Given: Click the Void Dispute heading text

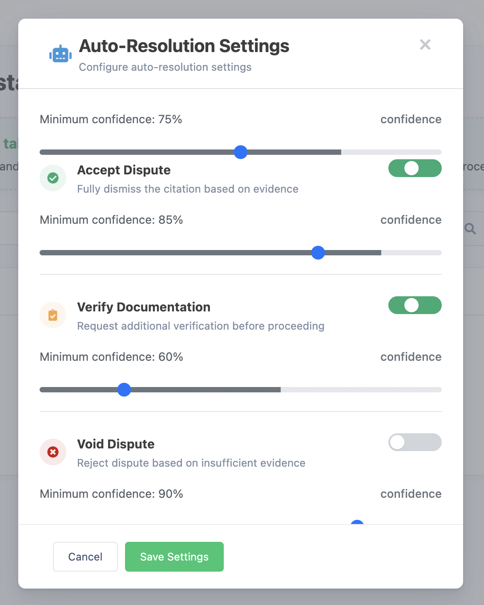Looking at the screenshot, I should tap(116, 444).
